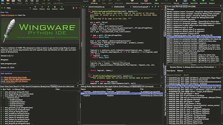
Task: Open the GetCurrentLogicalA method dropdown
Action: [x=141, y=7]
